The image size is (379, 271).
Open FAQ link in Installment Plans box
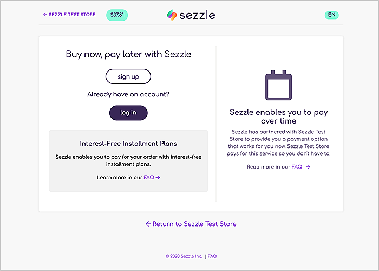tap(149, 178)
